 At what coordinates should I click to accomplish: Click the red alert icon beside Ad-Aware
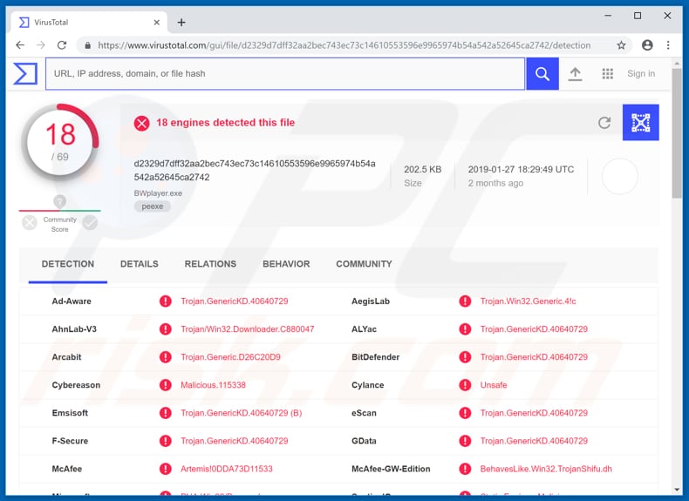[165, 301]
